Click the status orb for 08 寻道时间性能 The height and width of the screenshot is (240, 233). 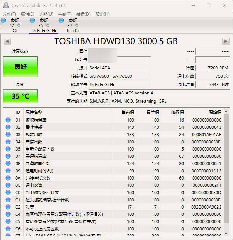click(8, 163)
